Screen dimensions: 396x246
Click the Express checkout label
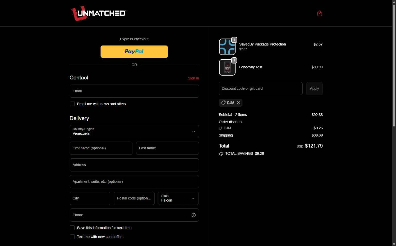coord(134,39)
